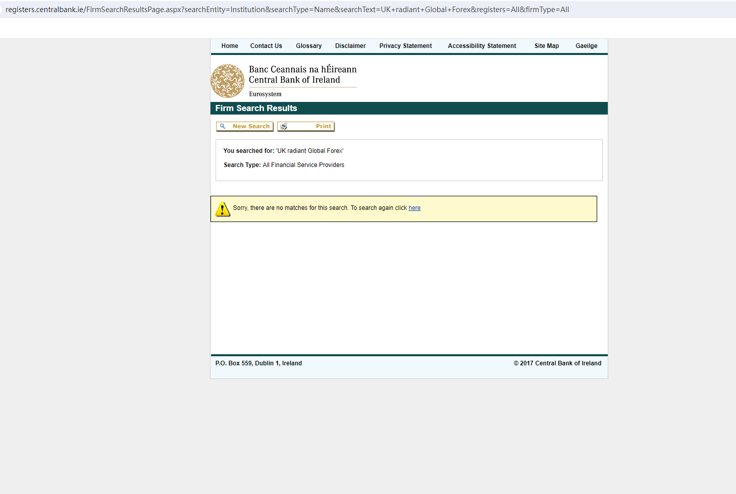Click the printer icon on Print button
The width and height of the screenshot is (736, 494).
[x=284, y=126]
